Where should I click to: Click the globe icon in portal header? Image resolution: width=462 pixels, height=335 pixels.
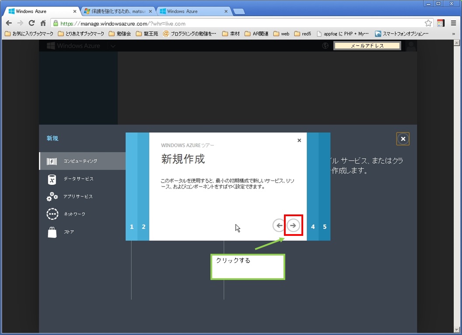click(x=325, y=45)
